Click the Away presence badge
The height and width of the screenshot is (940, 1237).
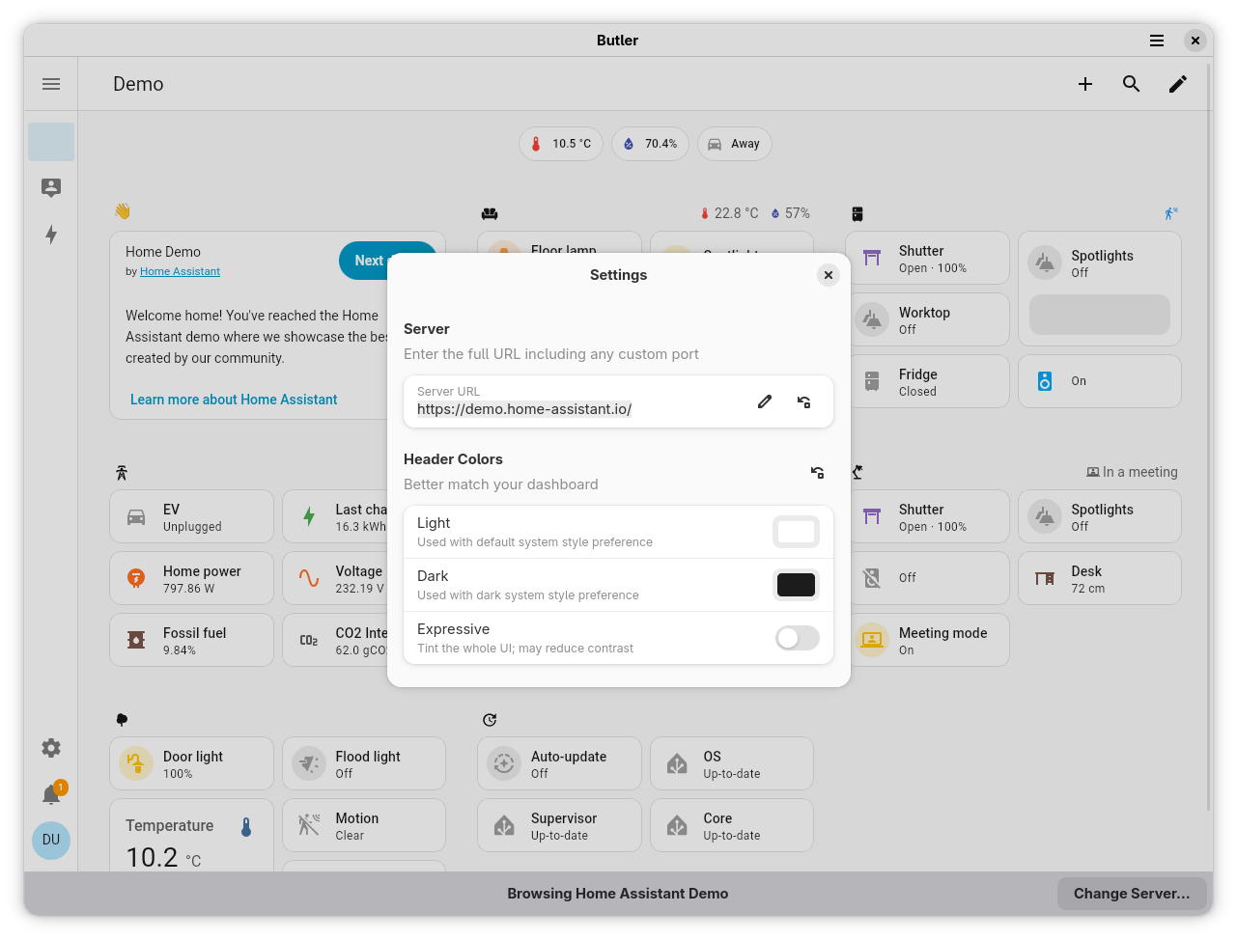pyautogui.click(x=735, y=144)
